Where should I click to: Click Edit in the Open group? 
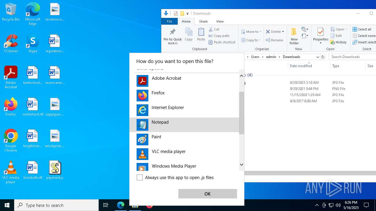tap(336, 36)
